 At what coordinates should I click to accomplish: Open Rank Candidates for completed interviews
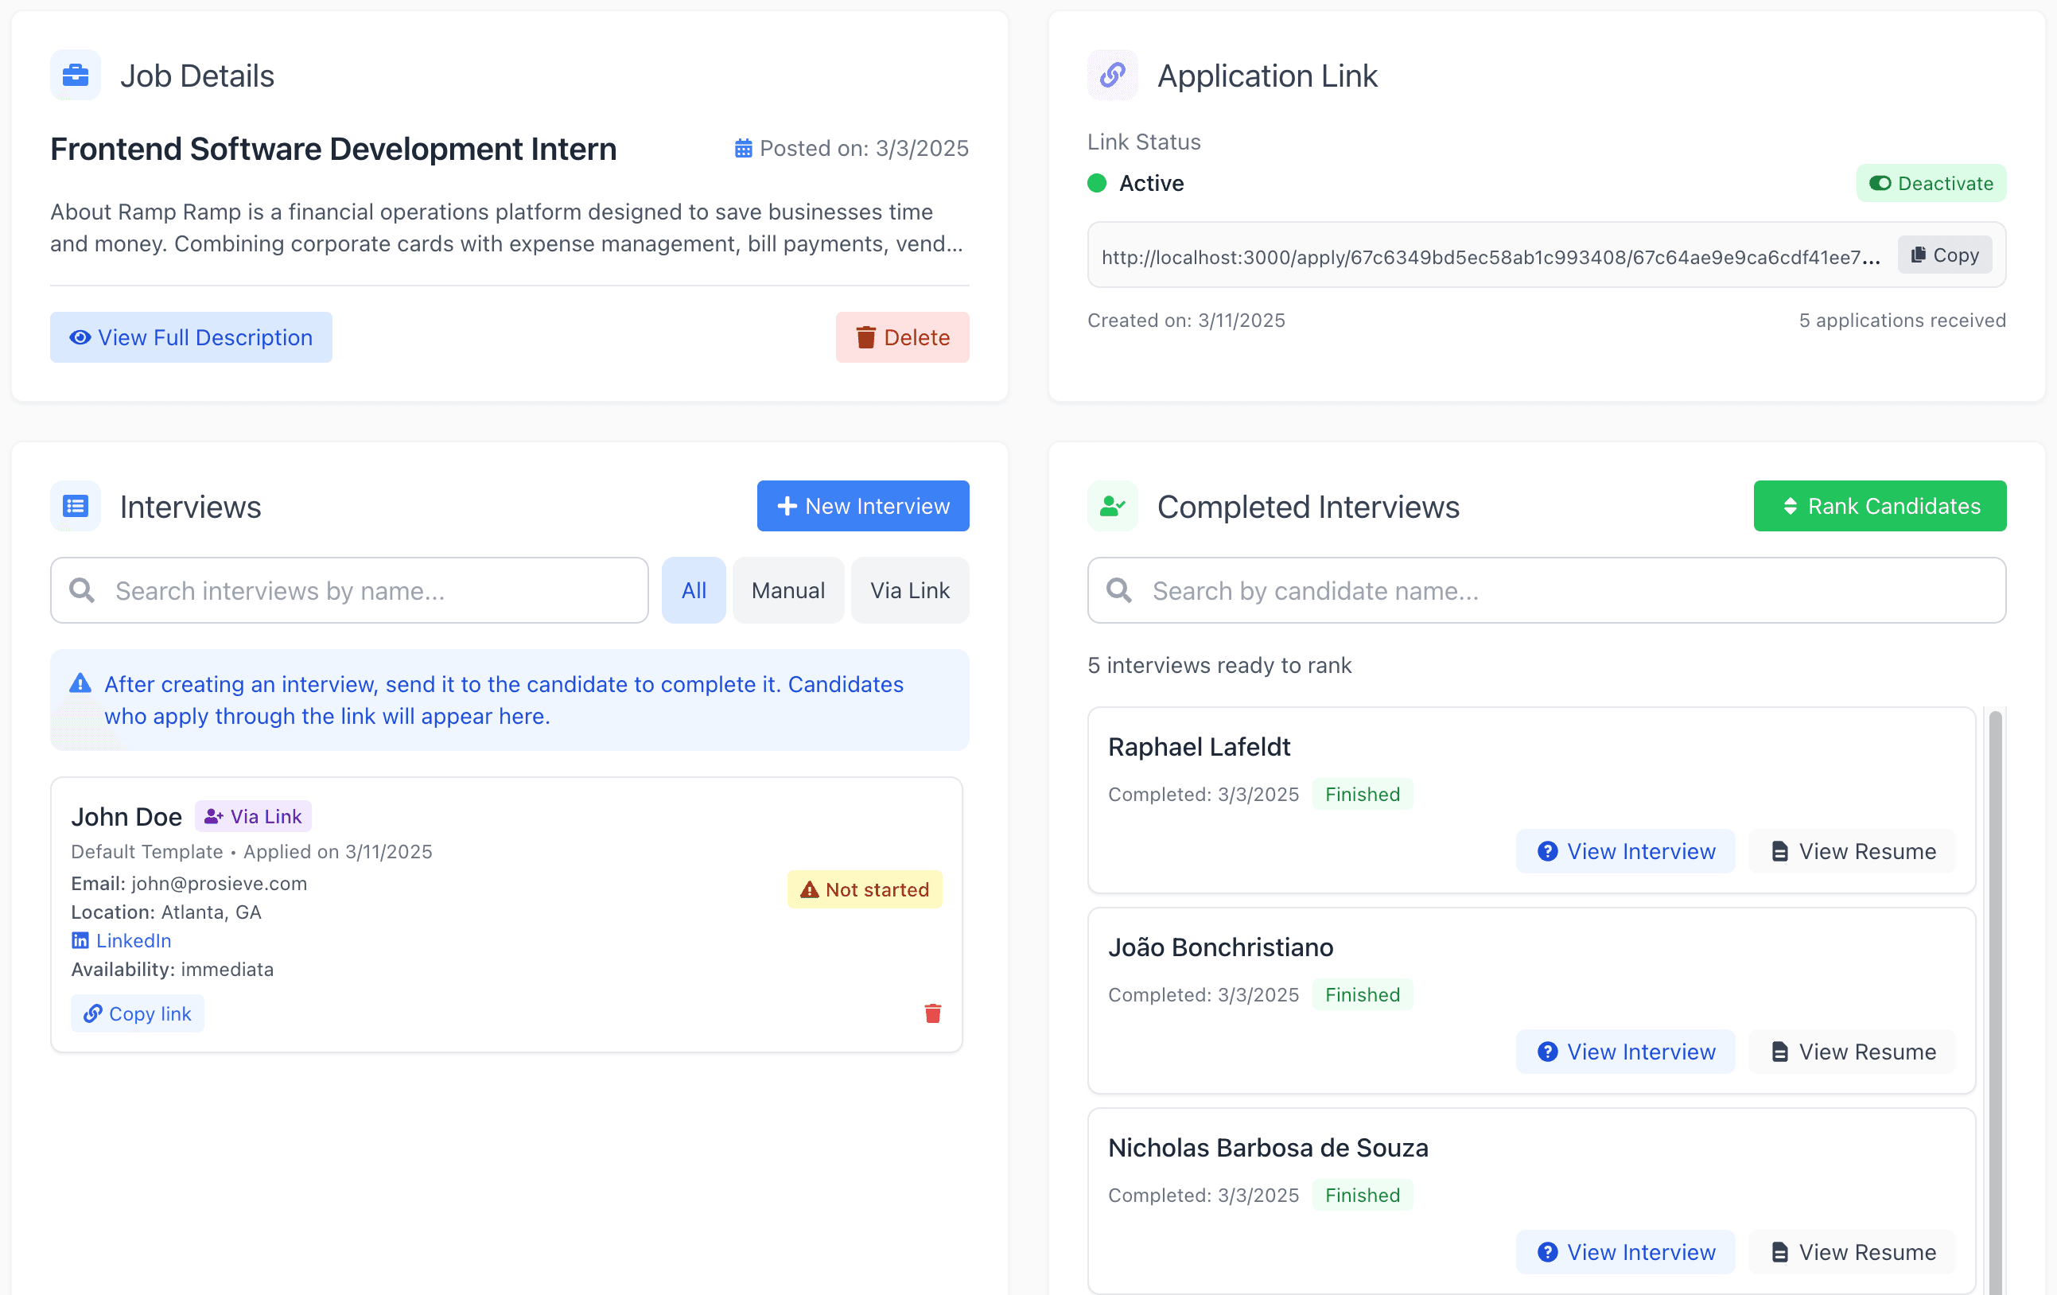pos(1880,506)
